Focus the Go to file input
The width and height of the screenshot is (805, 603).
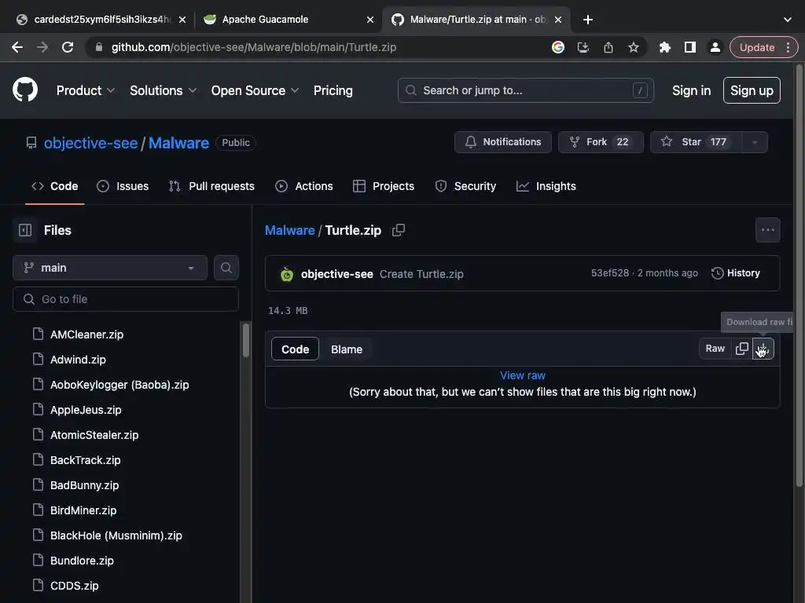tap(126, 299)
